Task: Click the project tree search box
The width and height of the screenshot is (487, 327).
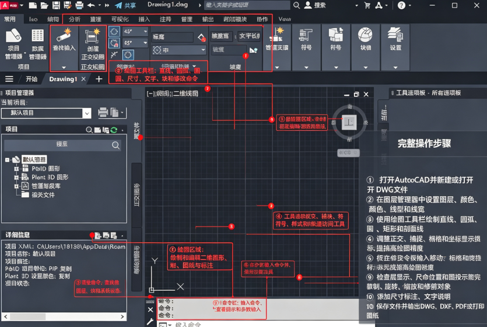Action: click(62, 145)
